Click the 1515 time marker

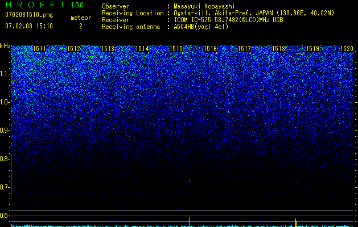tap(176, 49)
